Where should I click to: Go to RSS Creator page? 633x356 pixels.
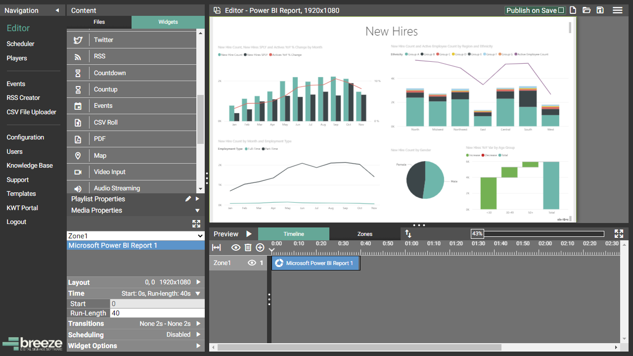point(23,98)
